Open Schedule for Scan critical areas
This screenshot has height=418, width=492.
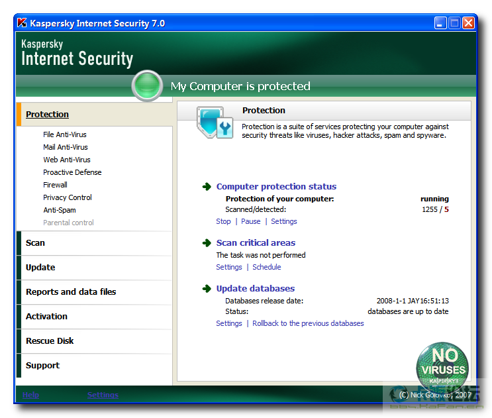click(266, 267)
